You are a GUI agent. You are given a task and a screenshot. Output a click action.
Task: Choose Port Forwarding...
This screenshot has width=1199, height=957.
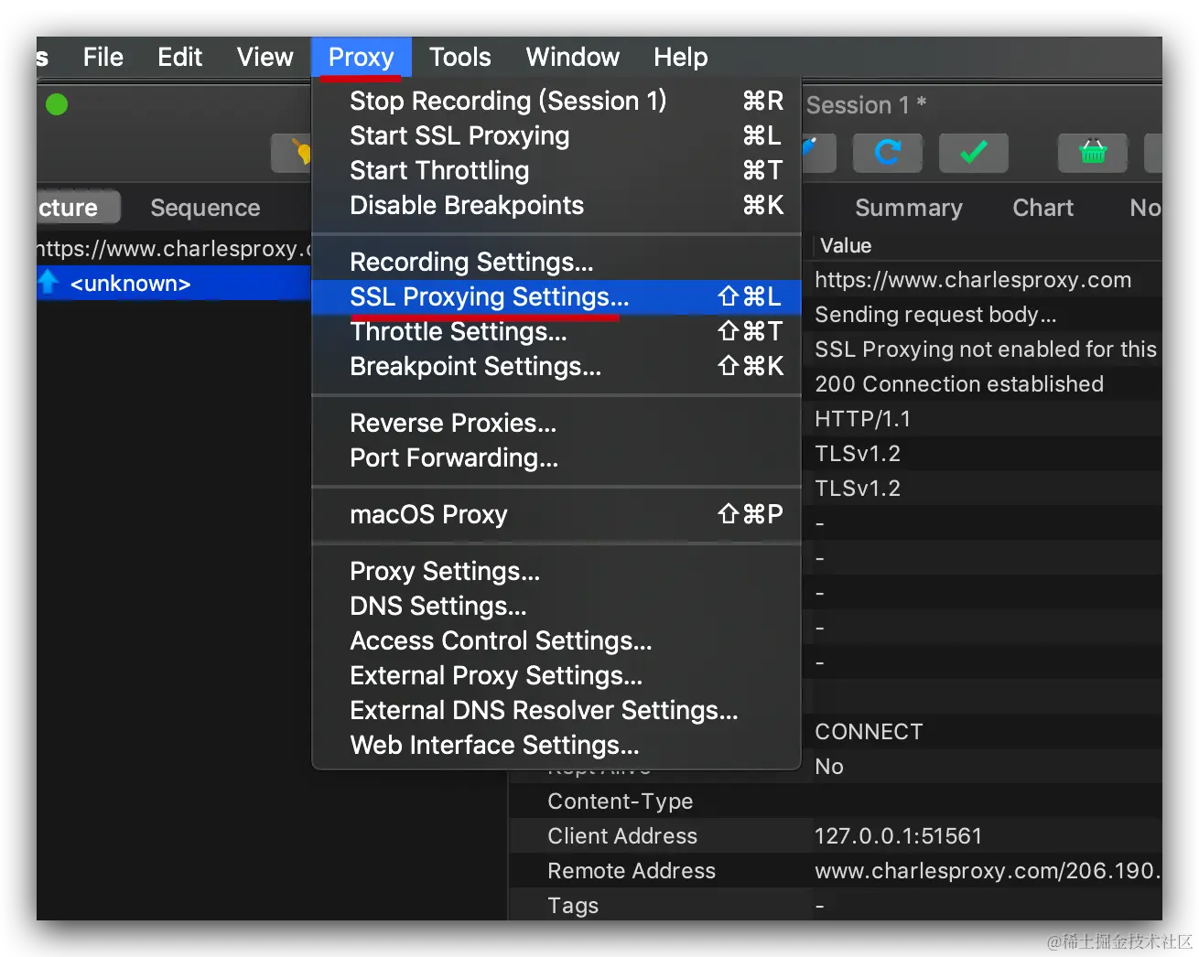tap(556, 457)
